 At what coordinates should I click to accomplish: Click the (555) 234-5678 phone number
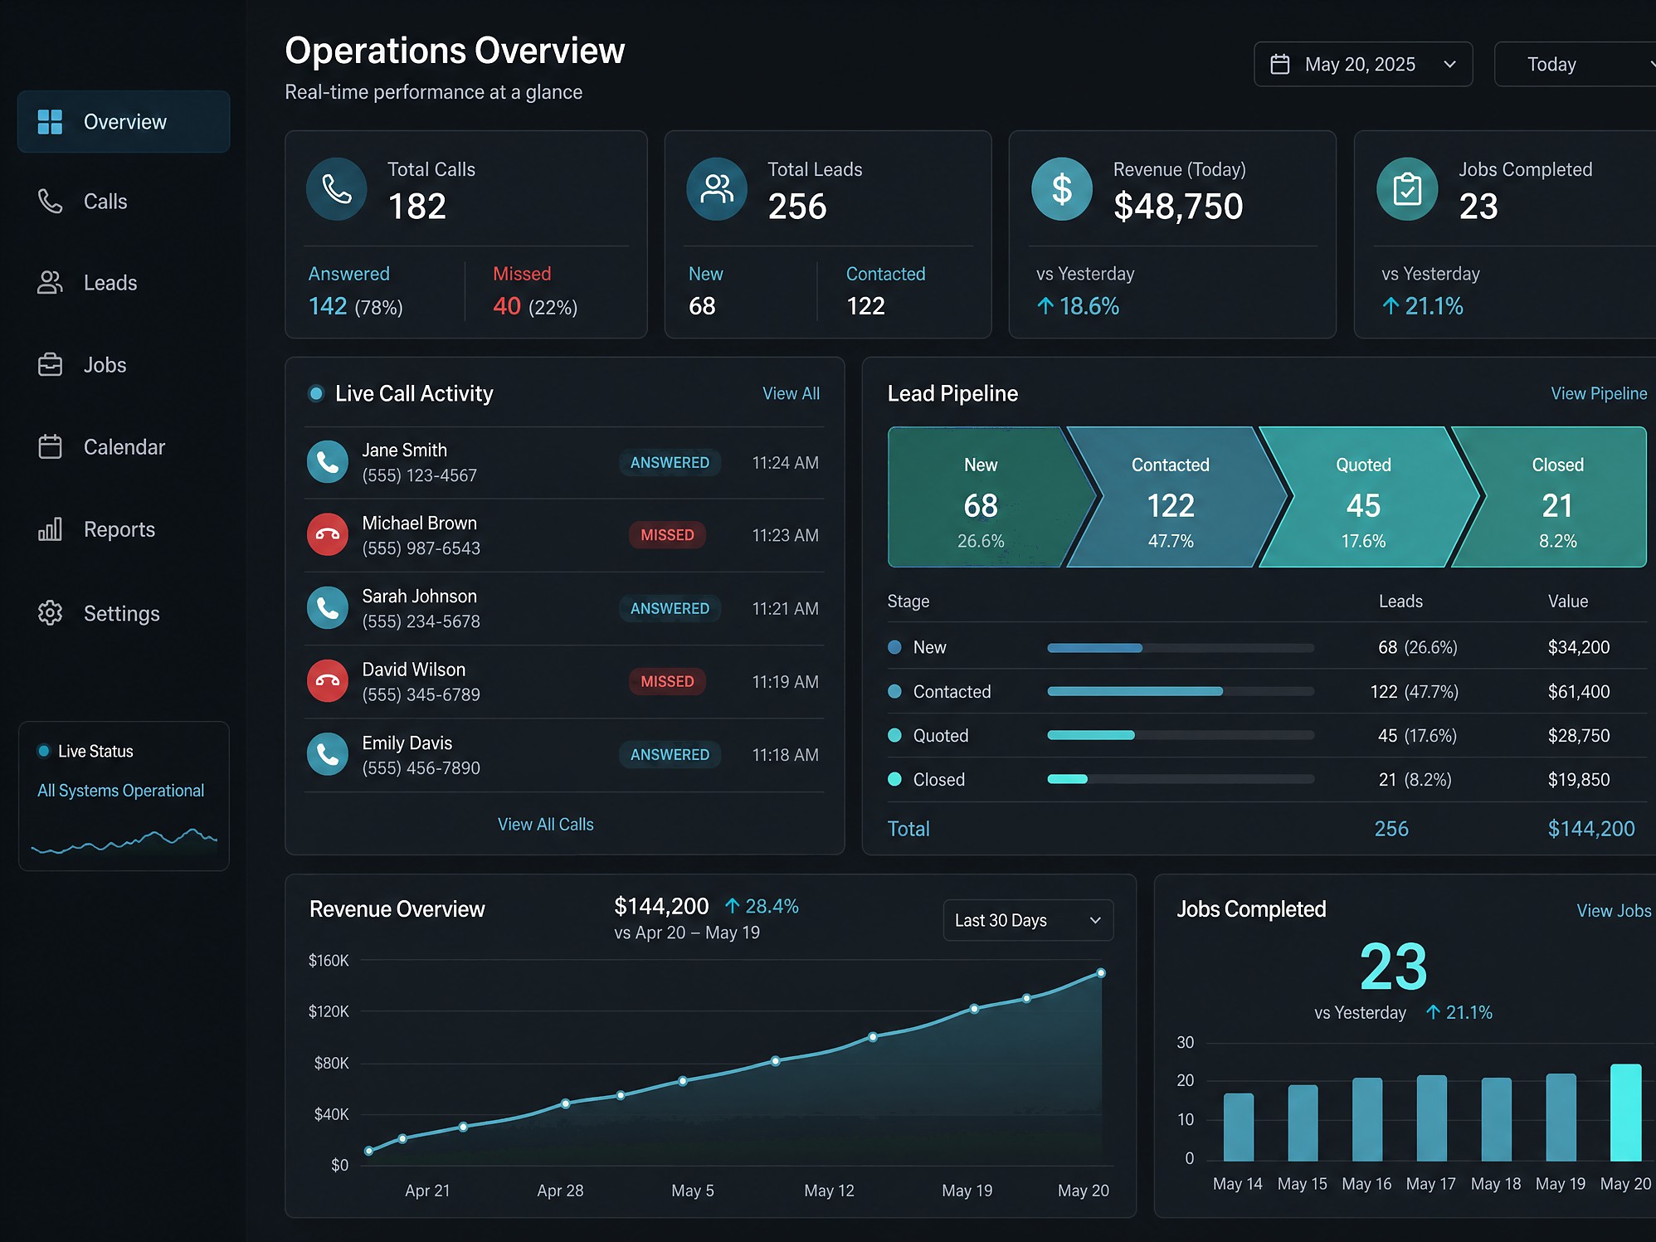tap(421, 621)
